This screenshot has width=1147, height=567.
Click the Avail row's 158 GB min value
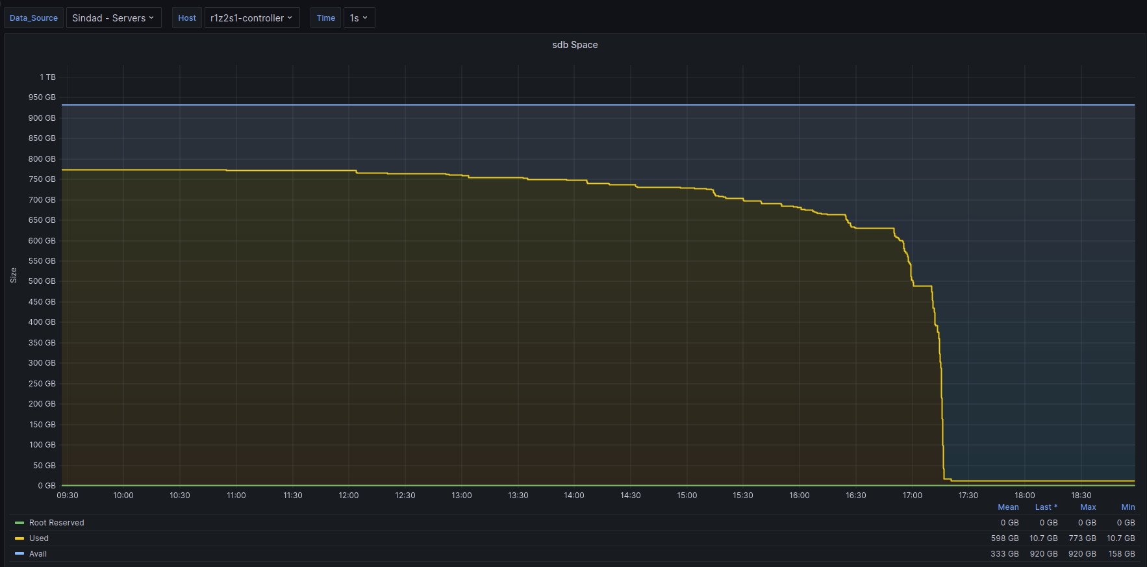(x=1121, y=554)
